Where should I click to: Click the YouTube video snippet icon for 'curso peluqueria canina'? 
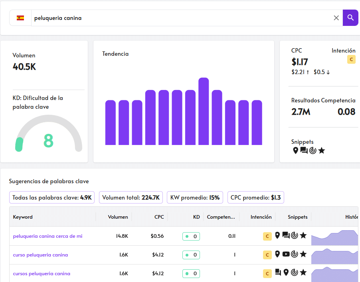pos(286,255)
